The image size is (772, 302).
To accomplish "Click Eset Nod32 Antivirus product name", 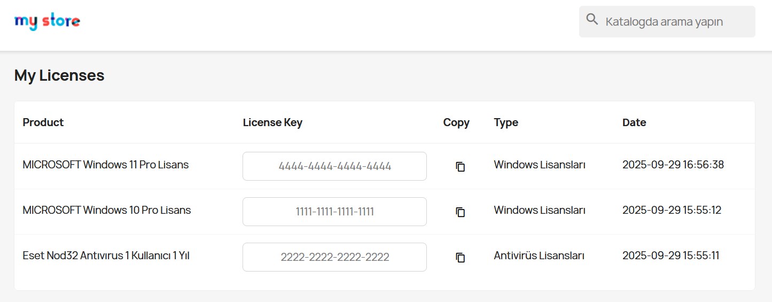I will click(106, 255).
